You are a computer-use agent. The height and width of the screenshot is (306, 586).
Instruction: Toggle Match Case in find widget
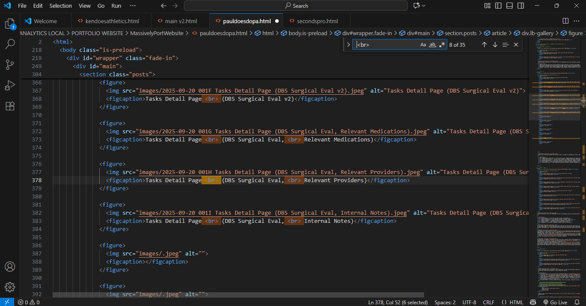click(x=423, y=45)
